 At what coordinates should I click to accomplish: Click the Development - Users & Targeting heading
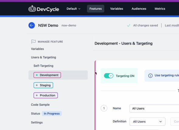123,43
